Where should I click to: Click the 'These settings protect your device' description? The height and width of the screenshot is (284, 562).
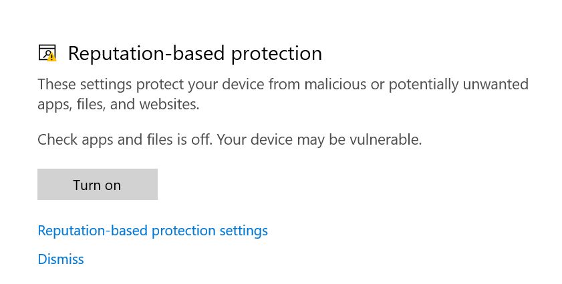click(x=283, y=85)
